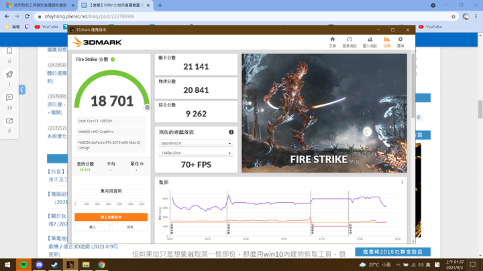The width and height of the screenshot is (483, 271).
Task: Open the Windows Start menu
Action: point(7,264)
